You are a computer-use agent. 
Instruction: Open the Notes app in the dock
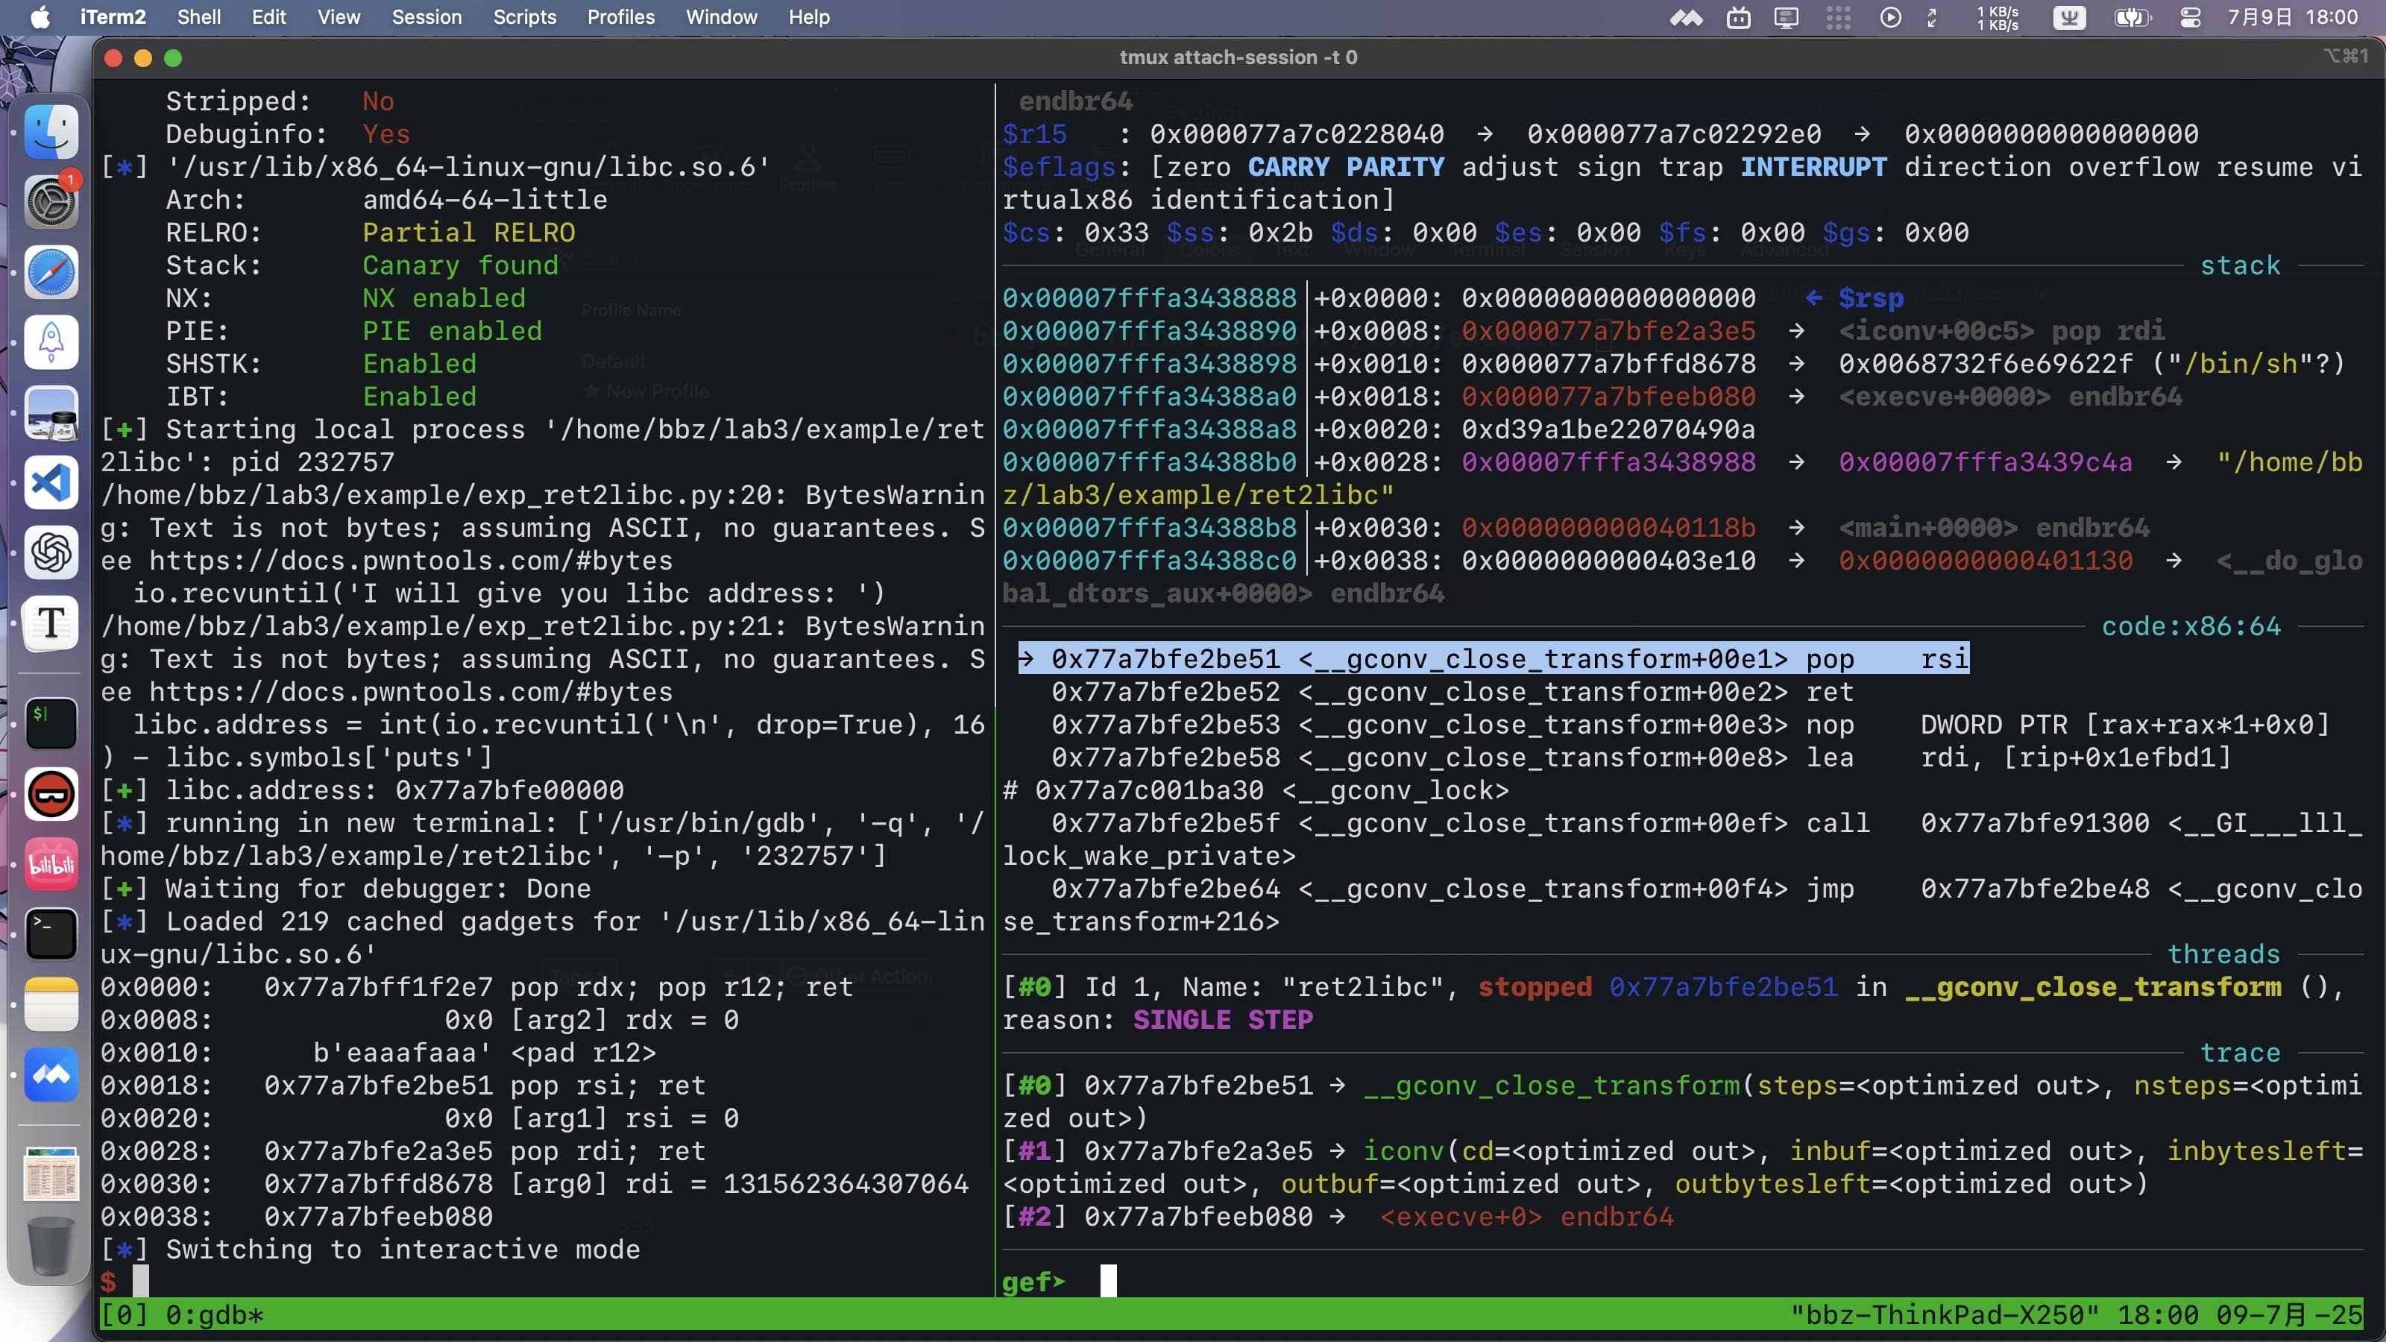(51, 1004)
